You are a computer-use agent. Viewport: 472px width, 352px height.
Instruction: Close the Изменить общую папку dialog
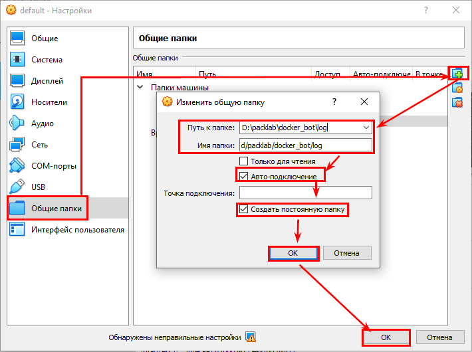point(364,102)
